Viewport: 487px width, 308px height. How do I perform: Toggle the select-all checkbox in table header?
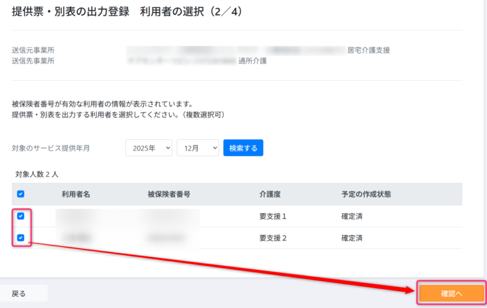point(21,194)
